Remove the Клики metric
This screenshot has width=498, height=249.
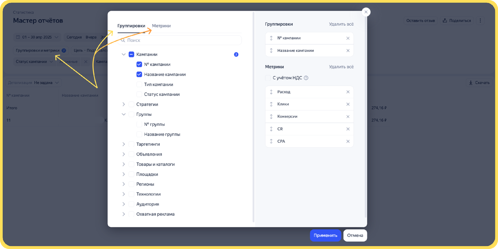coord(348,104)
